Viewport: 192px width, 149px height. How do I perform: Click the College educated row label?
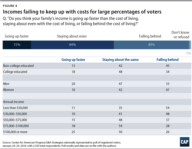15,72
